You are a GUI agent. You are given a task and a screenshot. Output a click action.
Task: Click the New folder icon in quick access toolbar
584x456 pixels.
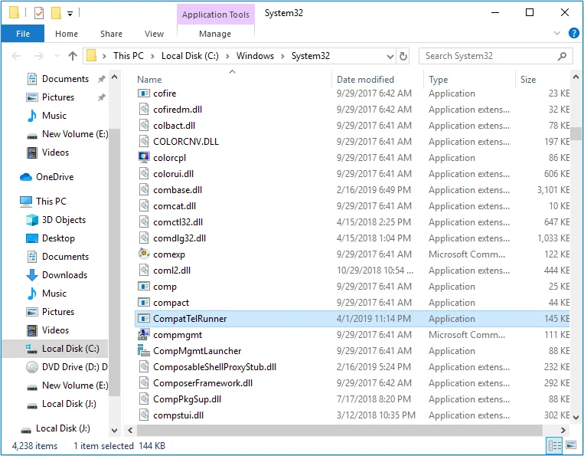coord(56,14)
